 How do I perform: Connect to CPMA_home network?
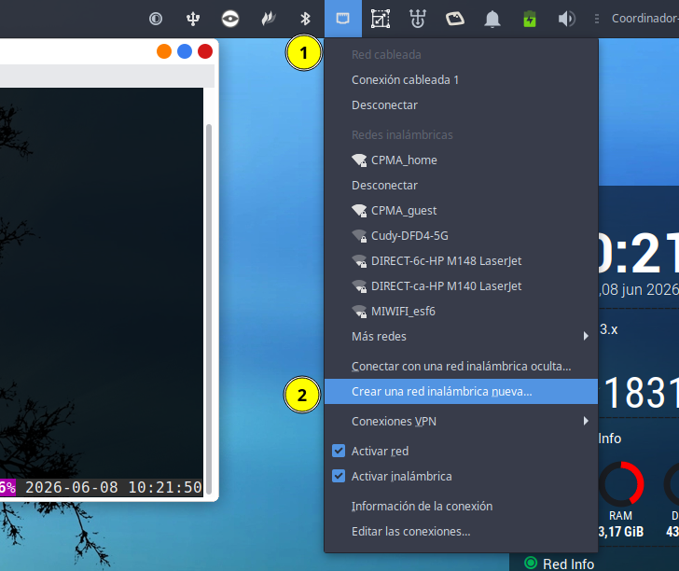click(x=461, y=160)
